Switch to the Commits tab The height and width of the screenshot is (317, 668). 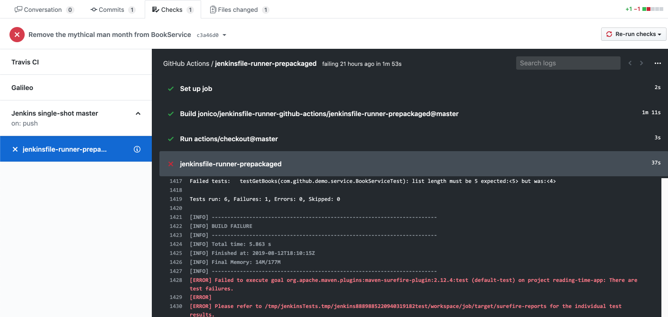click(112, 9)
